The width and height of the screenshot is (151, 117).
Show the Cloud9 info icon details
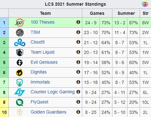(x=78, y=42)
